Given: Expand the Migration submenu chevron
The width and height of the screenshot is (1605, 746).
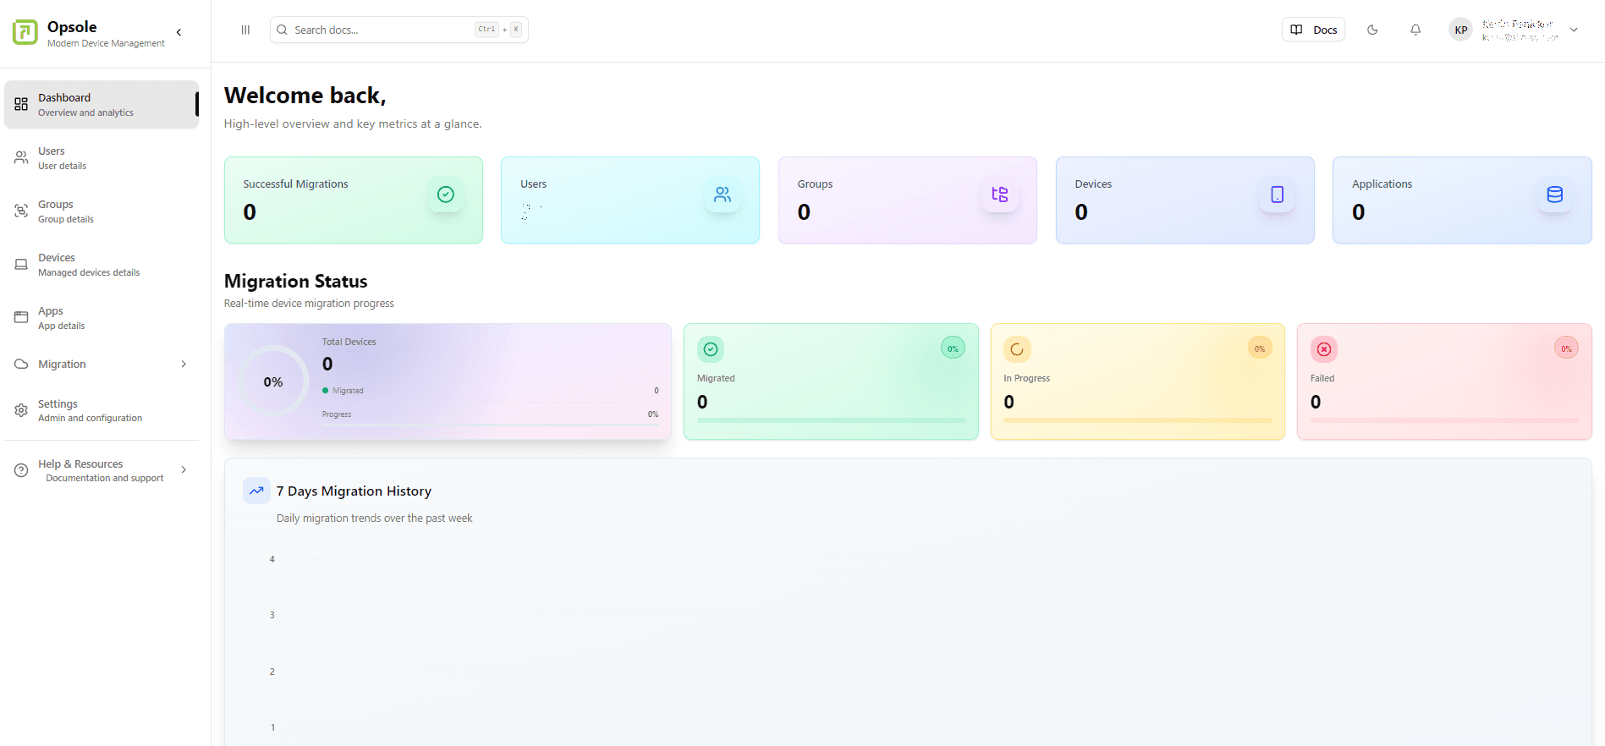Looking at the screenshot, I should [x=184, y=364].
